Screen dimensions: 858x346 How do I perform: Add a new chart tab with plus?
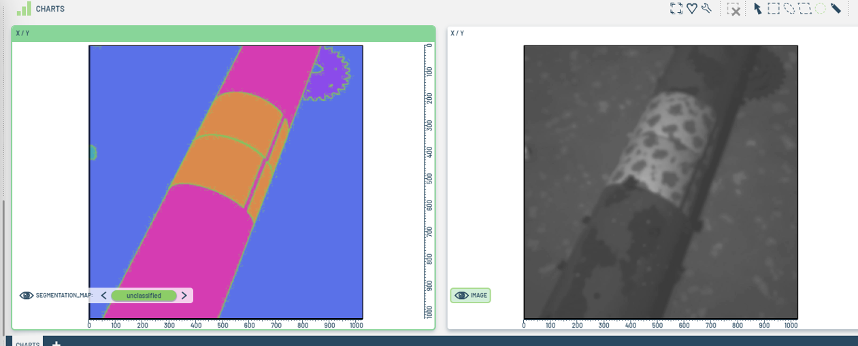[56, 343]
